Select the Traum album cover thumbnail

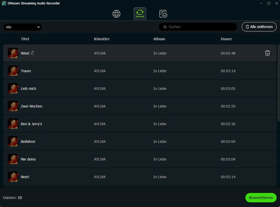[13, 71]
